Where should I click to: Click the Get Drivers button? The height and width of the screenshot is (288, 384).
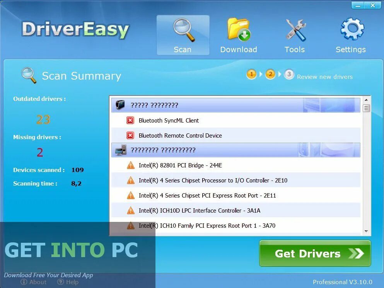click(x=315, y=253)
